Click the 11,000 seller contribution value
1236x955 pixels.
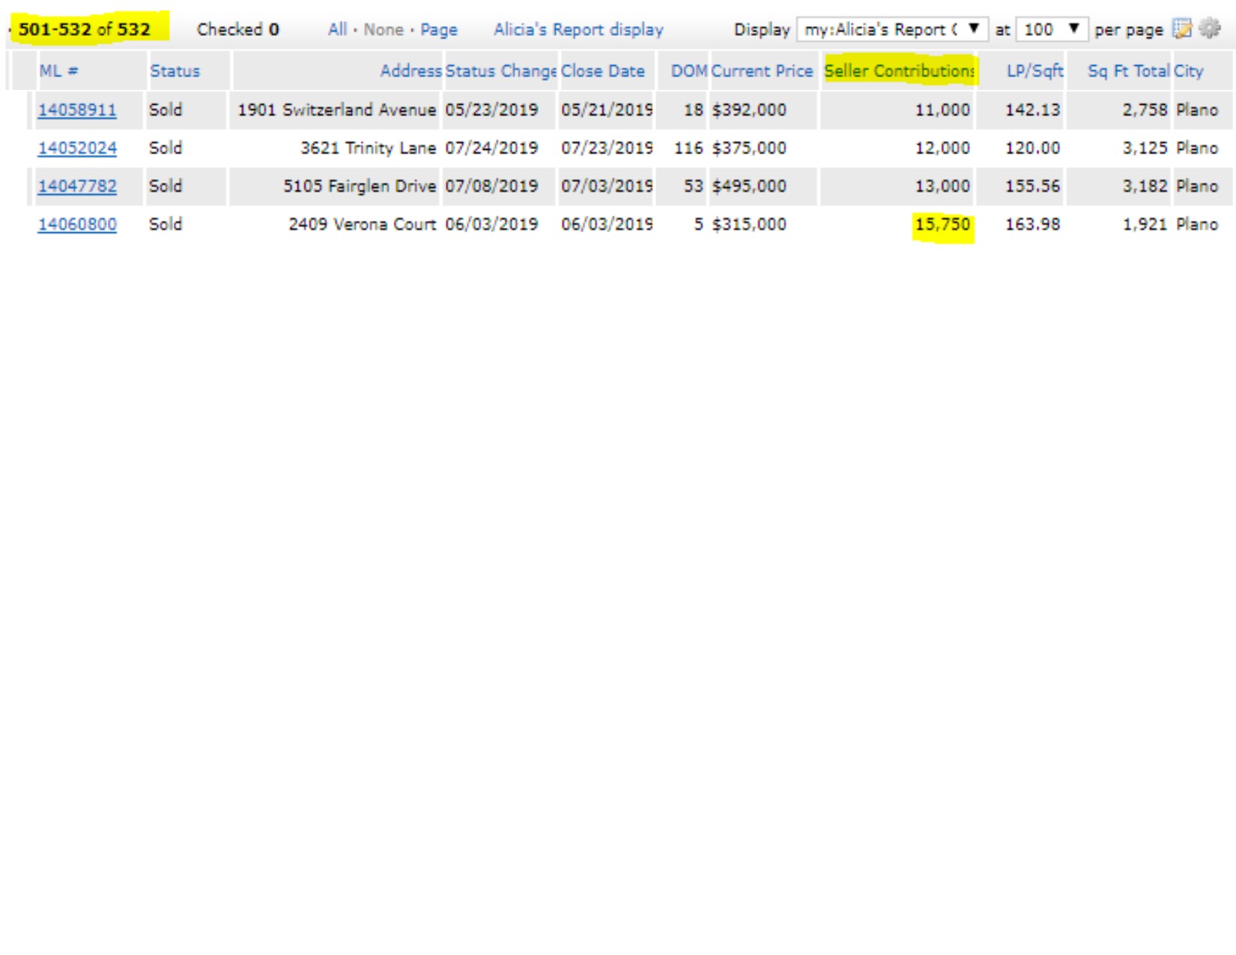(942, 110)
